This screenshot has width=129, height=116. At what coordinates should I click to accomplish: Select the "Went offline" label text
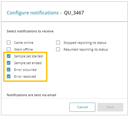[x=23, y=49]
